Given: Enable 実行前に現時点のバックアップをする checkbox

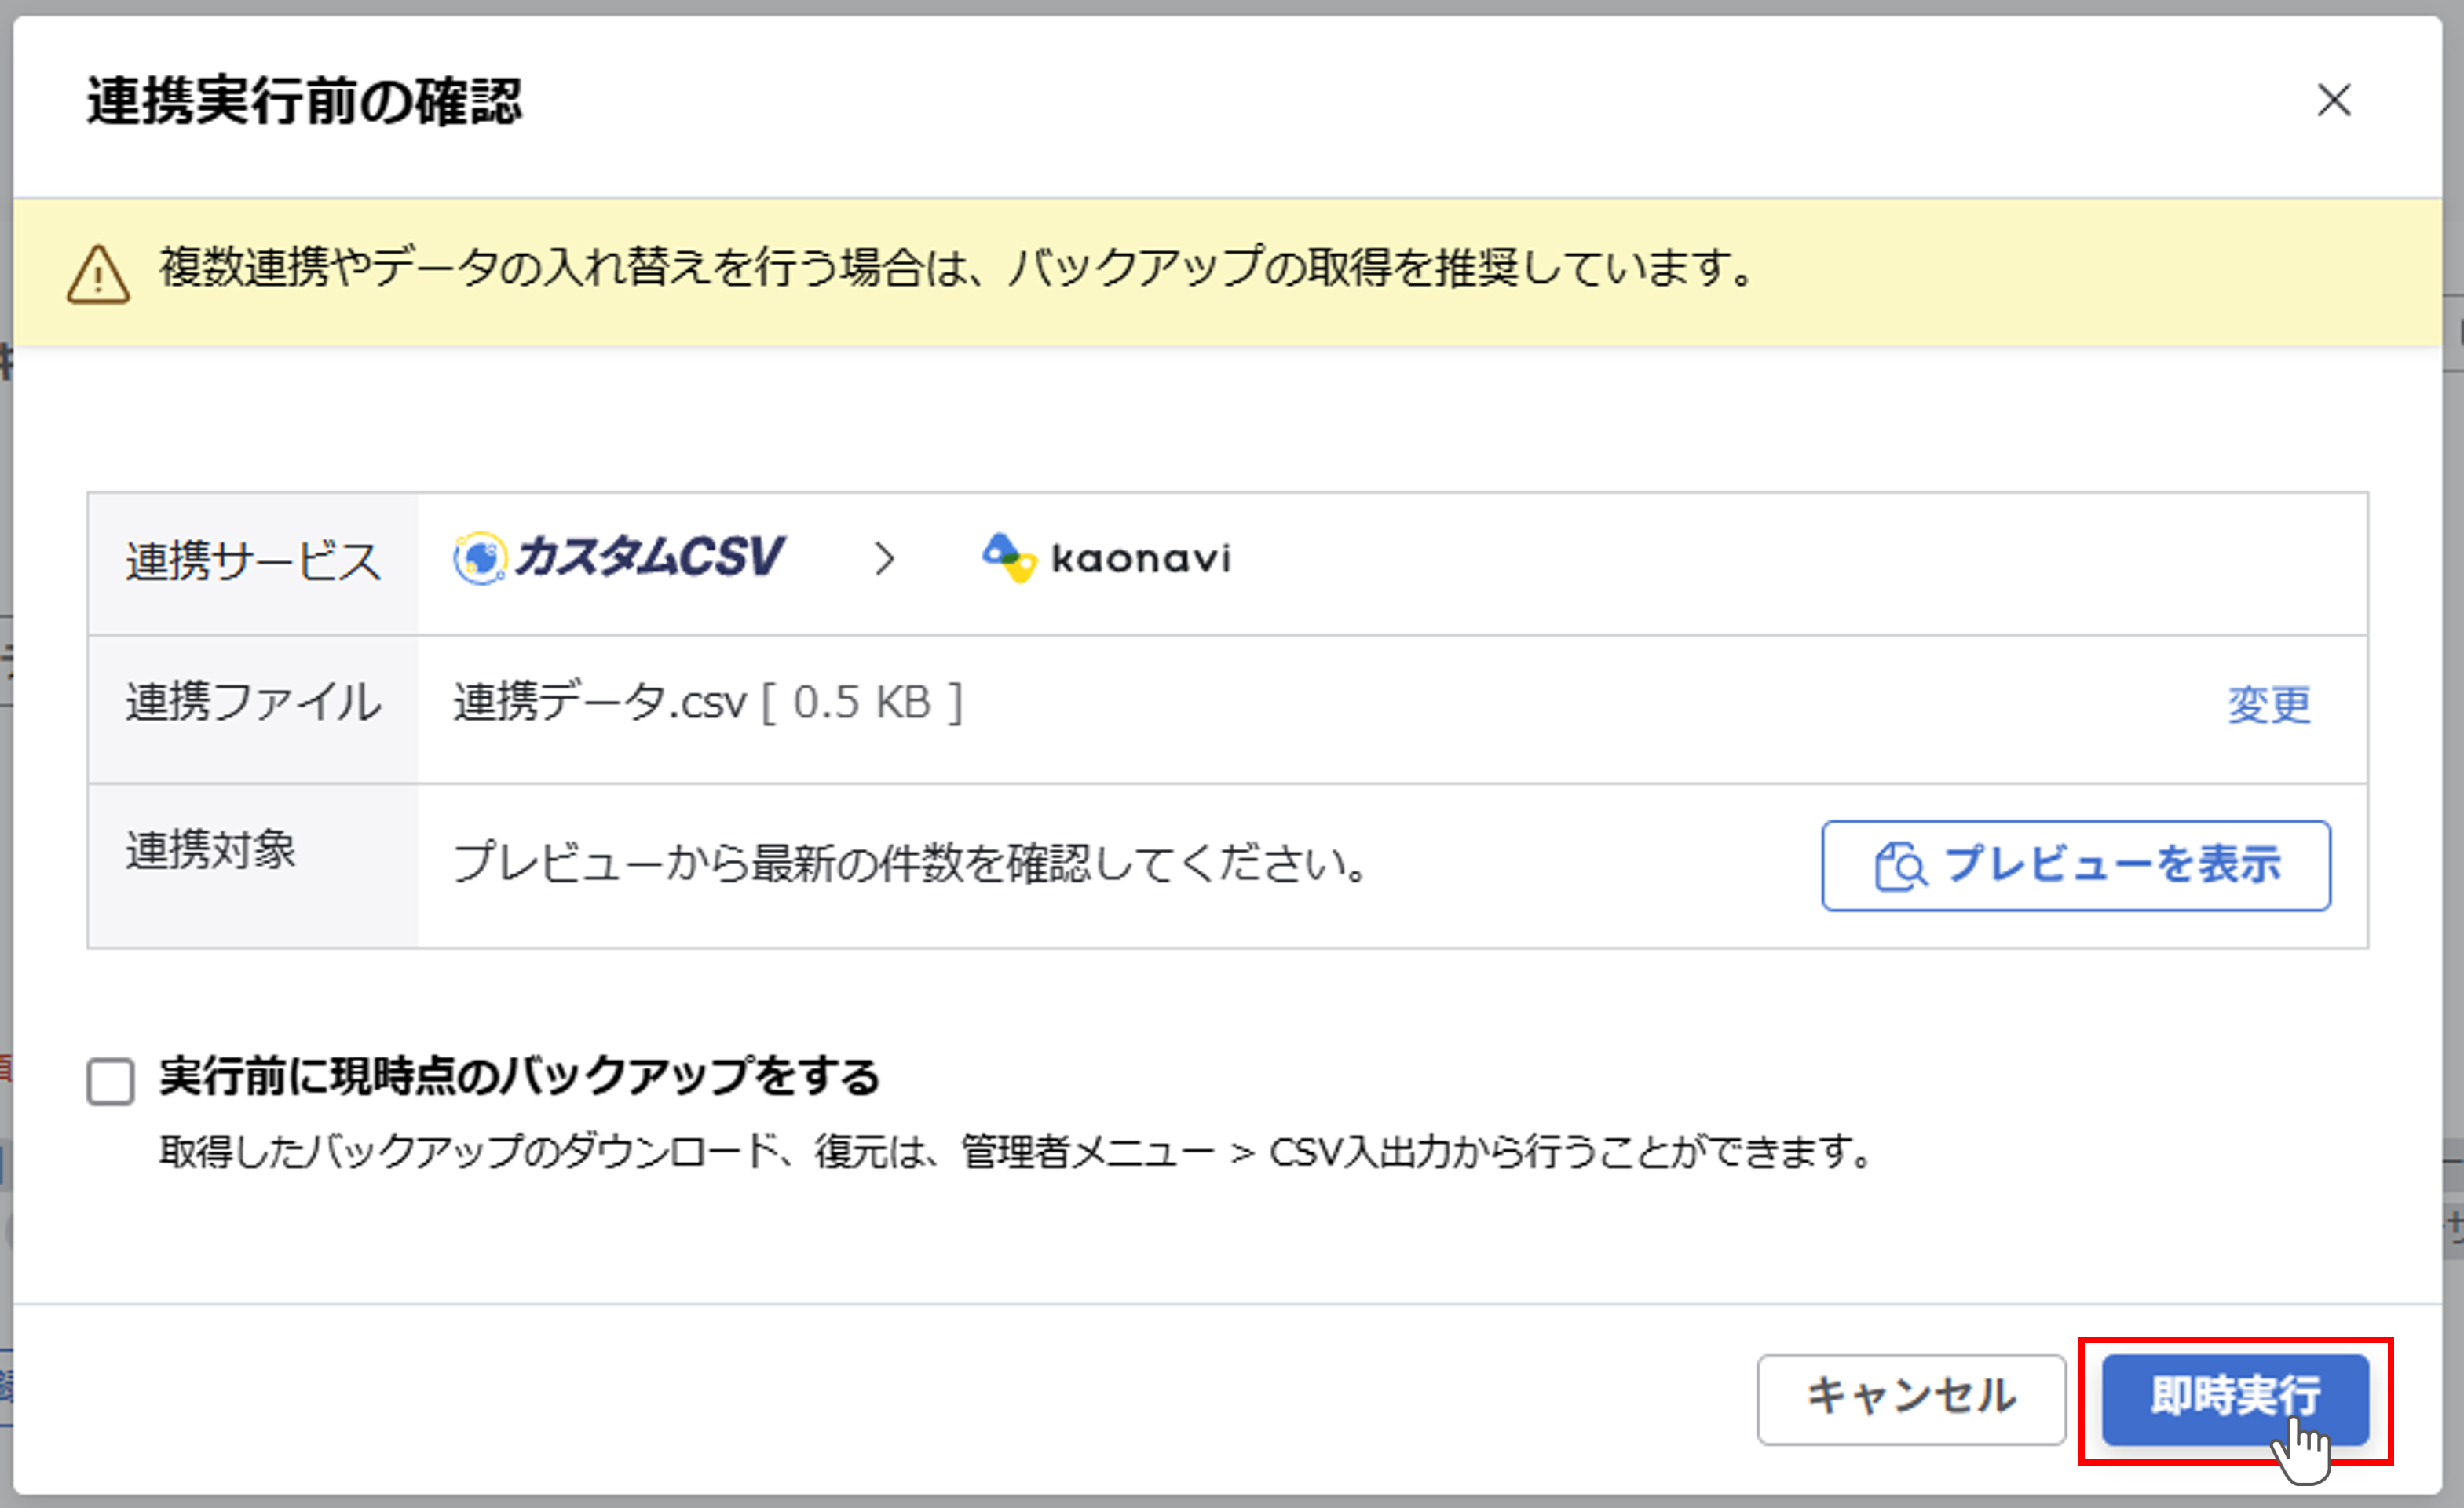Looking at the screenshot, I should click(110, 1082).
